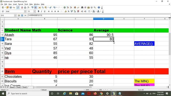Open the Data menu
Screen dimensions: 171x96
coord(31,4)
